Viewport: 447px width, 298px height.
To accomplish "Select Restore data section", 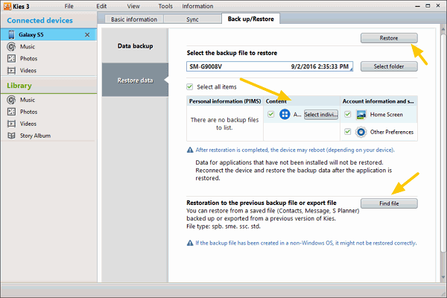I will click(135, 80).
